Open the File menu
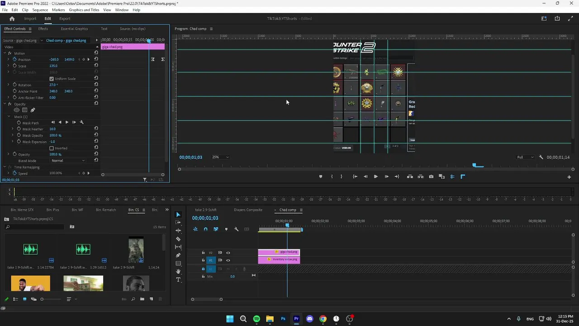This screenshot has height=326, width=579. tap(5, 10)
